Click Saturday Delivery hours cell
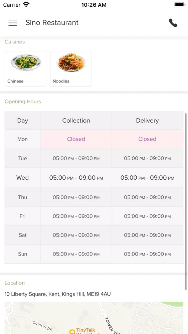Screen dimensions: 188x334 [147, 235]
